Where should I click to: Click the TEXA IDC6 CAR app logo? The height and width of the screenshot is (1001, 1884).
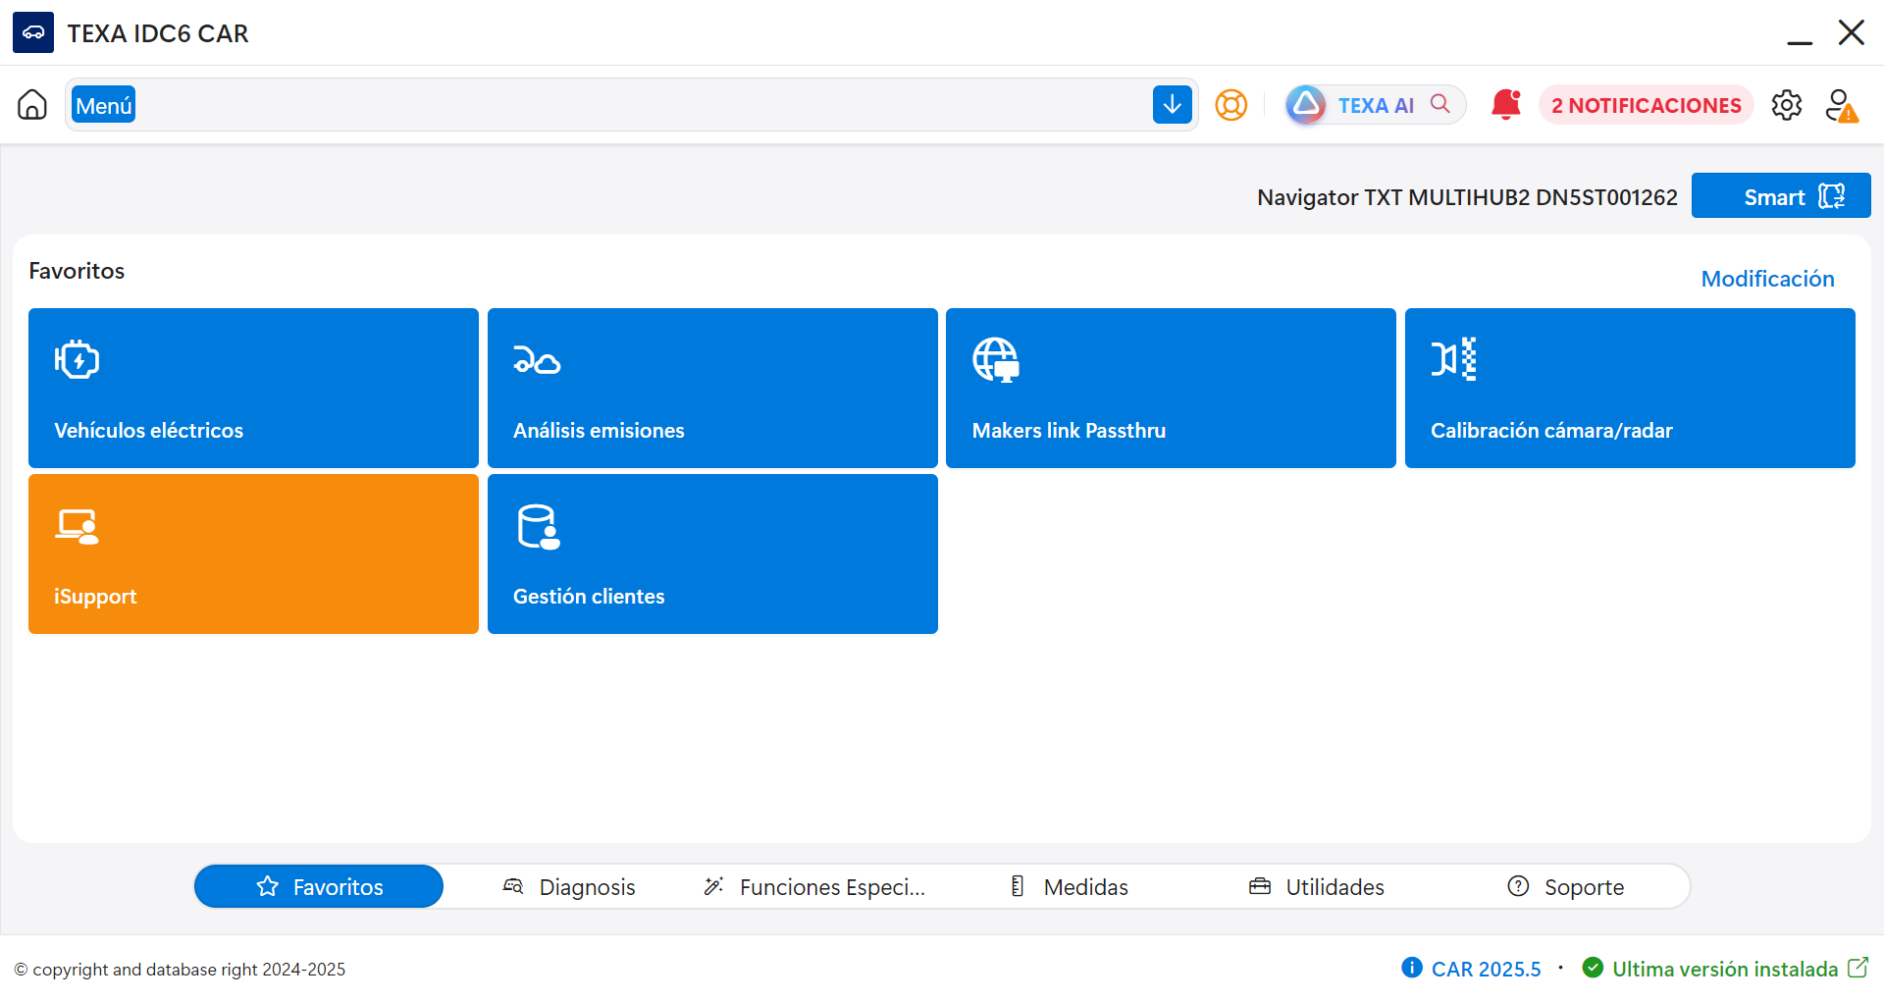coord(33,32)
